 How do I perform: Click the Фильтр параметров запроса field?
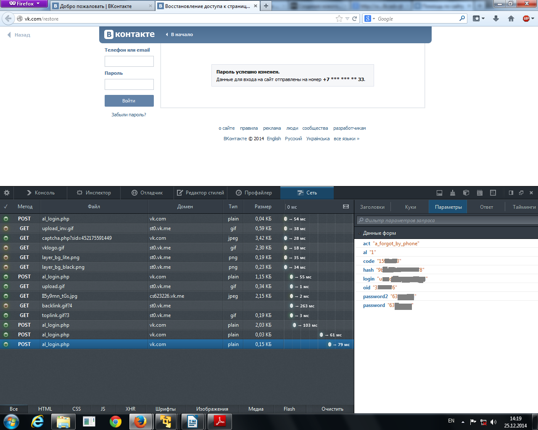[x=447, y=220]
